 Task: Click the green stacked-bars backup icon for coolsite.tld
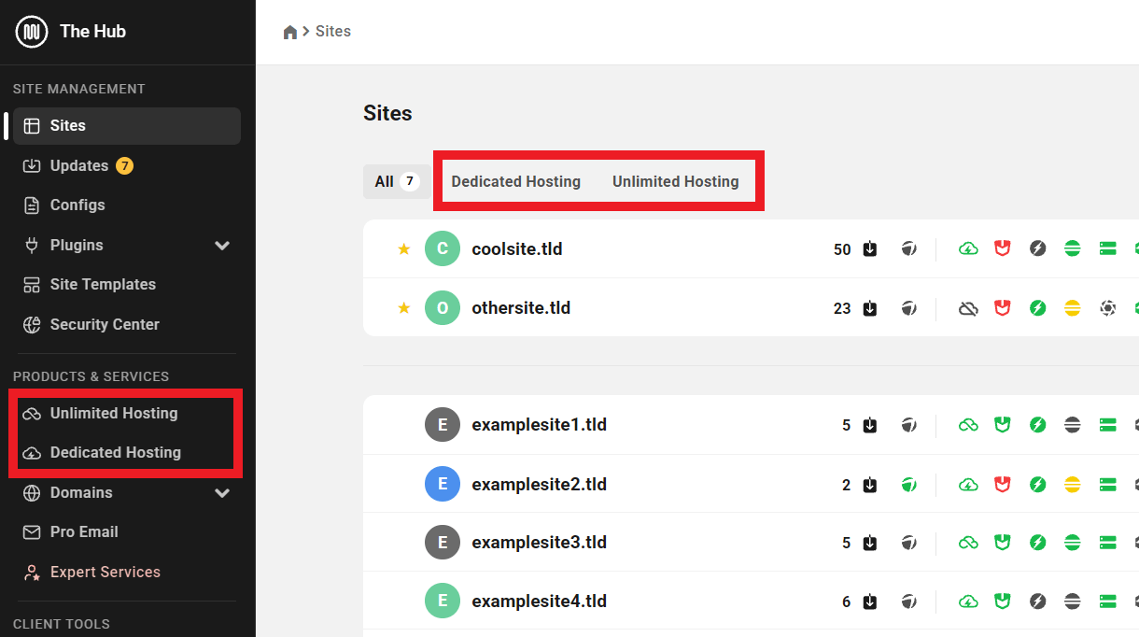(x=1108, y=249)
